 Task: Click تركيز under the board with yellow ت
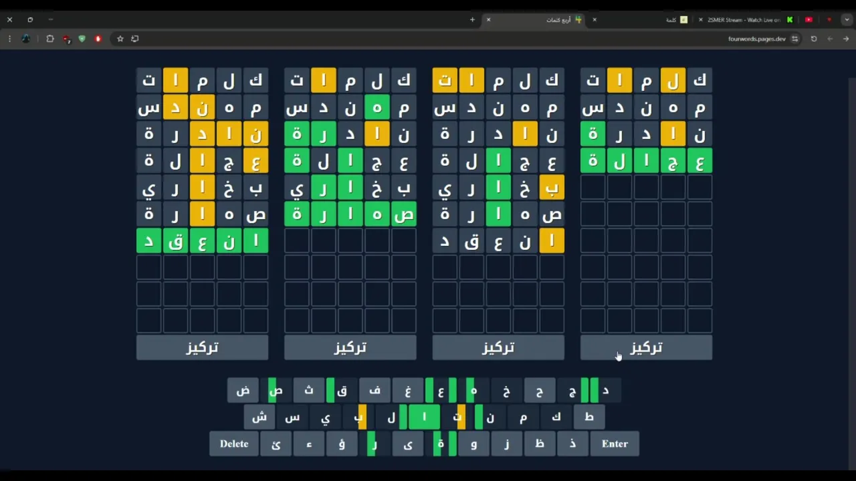[x=498, y=347]
